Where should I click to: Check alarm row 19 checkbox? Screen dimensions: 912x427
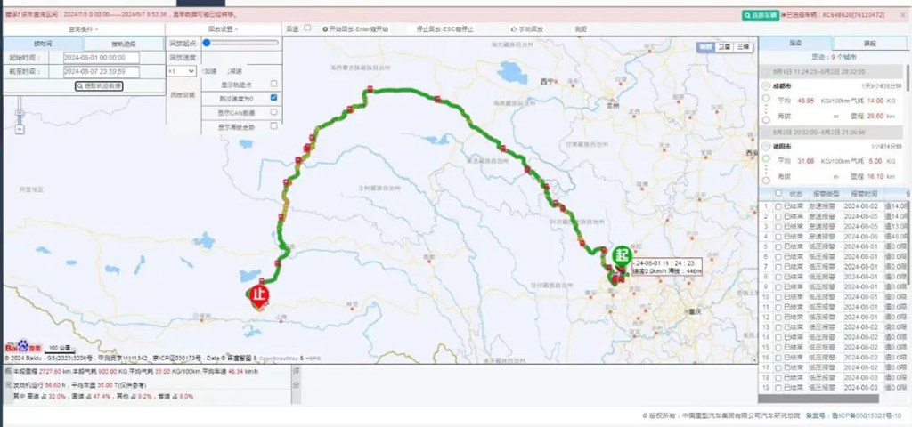pos(778,388)
